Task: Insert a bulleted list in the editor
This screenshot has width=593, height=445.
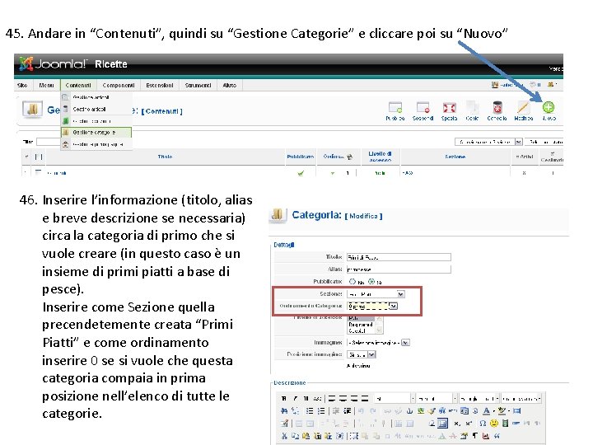Action: (310, 411)
